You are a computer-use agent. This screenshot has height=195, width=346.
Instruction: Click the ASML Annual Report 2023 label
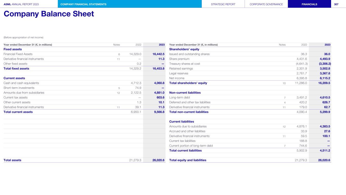pyautogui.click(x=21, y=4)
